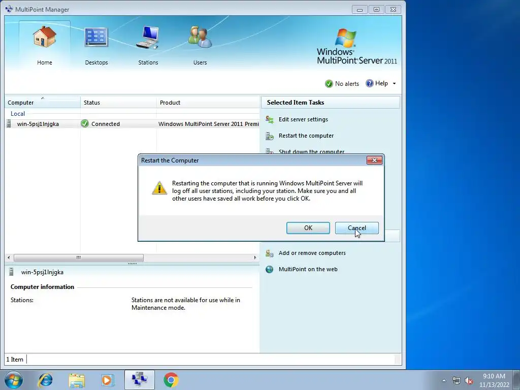520x390 pixels.
Task: Click the No alerts green check icon
Action: pyautogui.click(x=329, y=84)
